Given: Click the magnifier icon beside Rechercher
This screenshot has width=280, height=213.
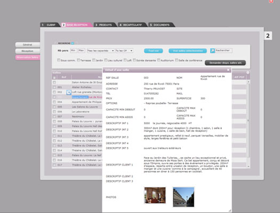Looking at the screenshot, I should [212, 51].
